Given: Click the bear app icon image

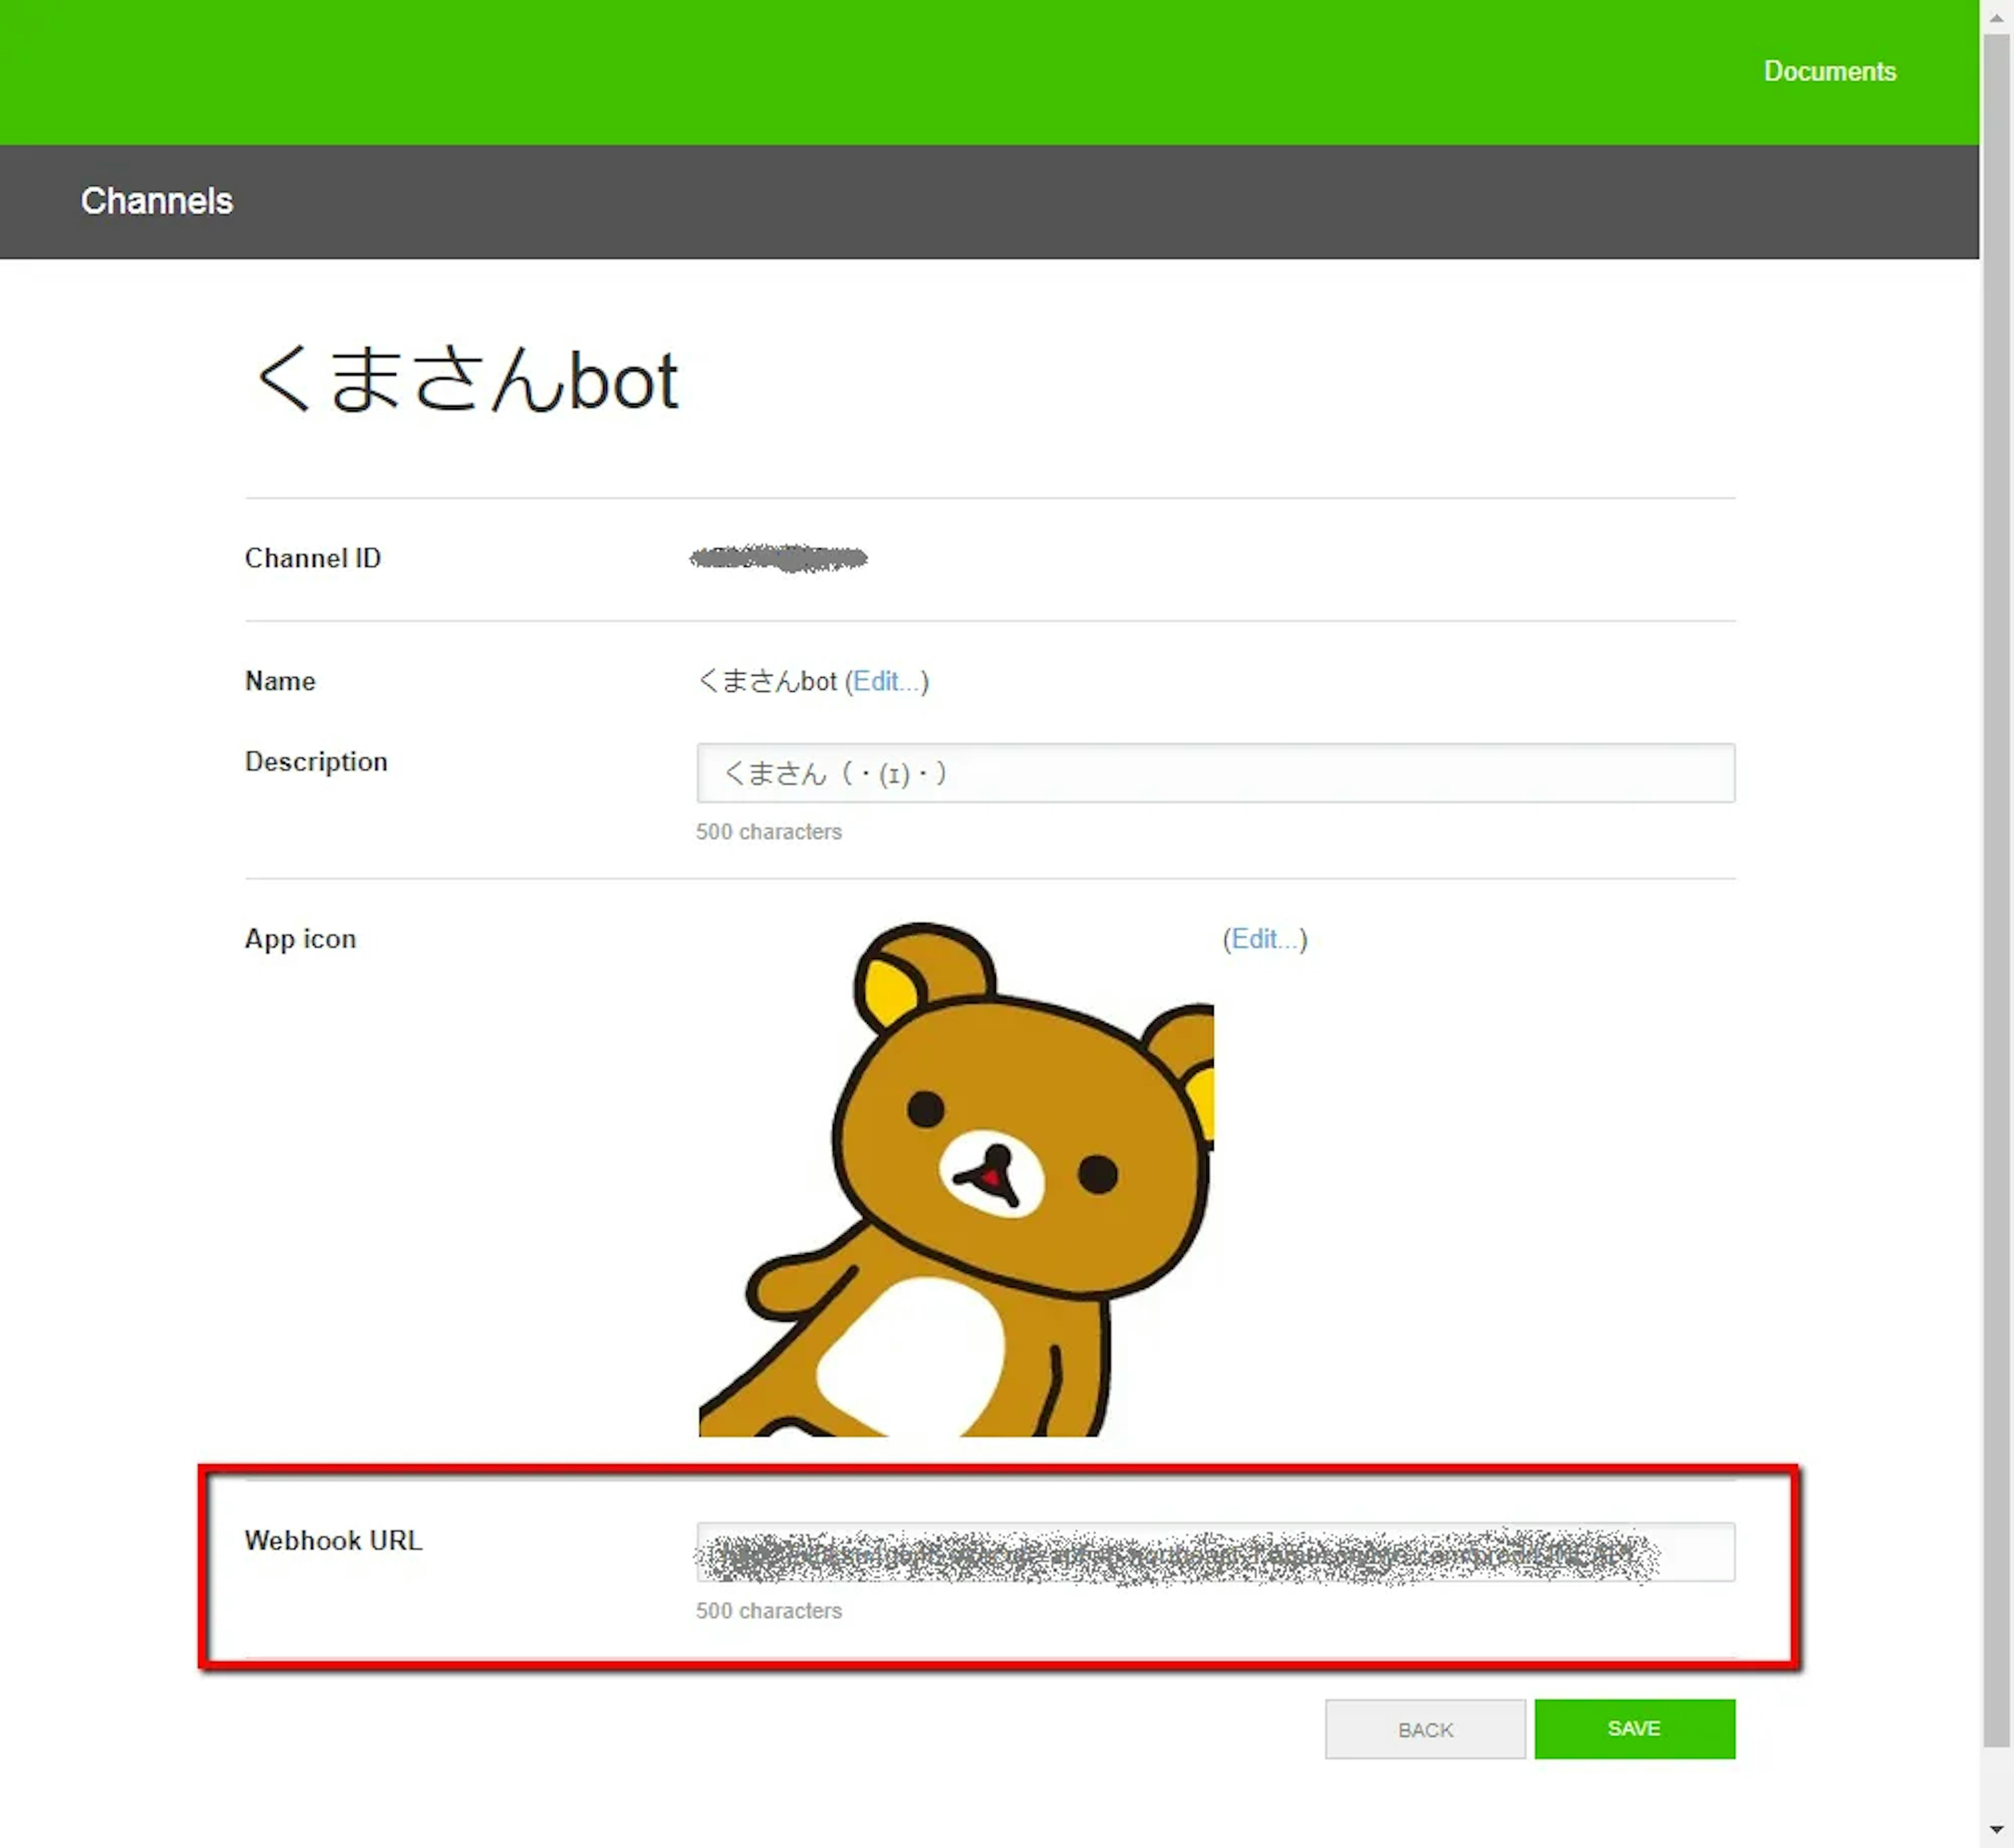Looking at the screenshot, I should 956,1180.
